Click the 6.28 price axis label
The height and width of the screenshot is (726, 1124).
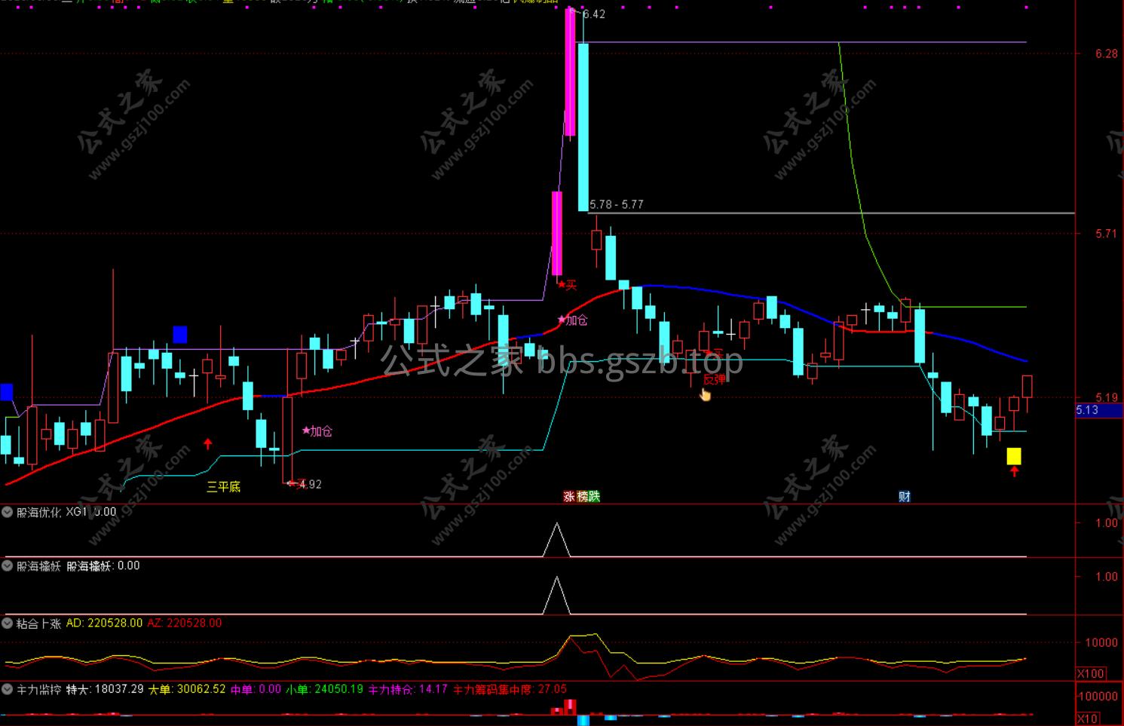tap(1107, 54)
